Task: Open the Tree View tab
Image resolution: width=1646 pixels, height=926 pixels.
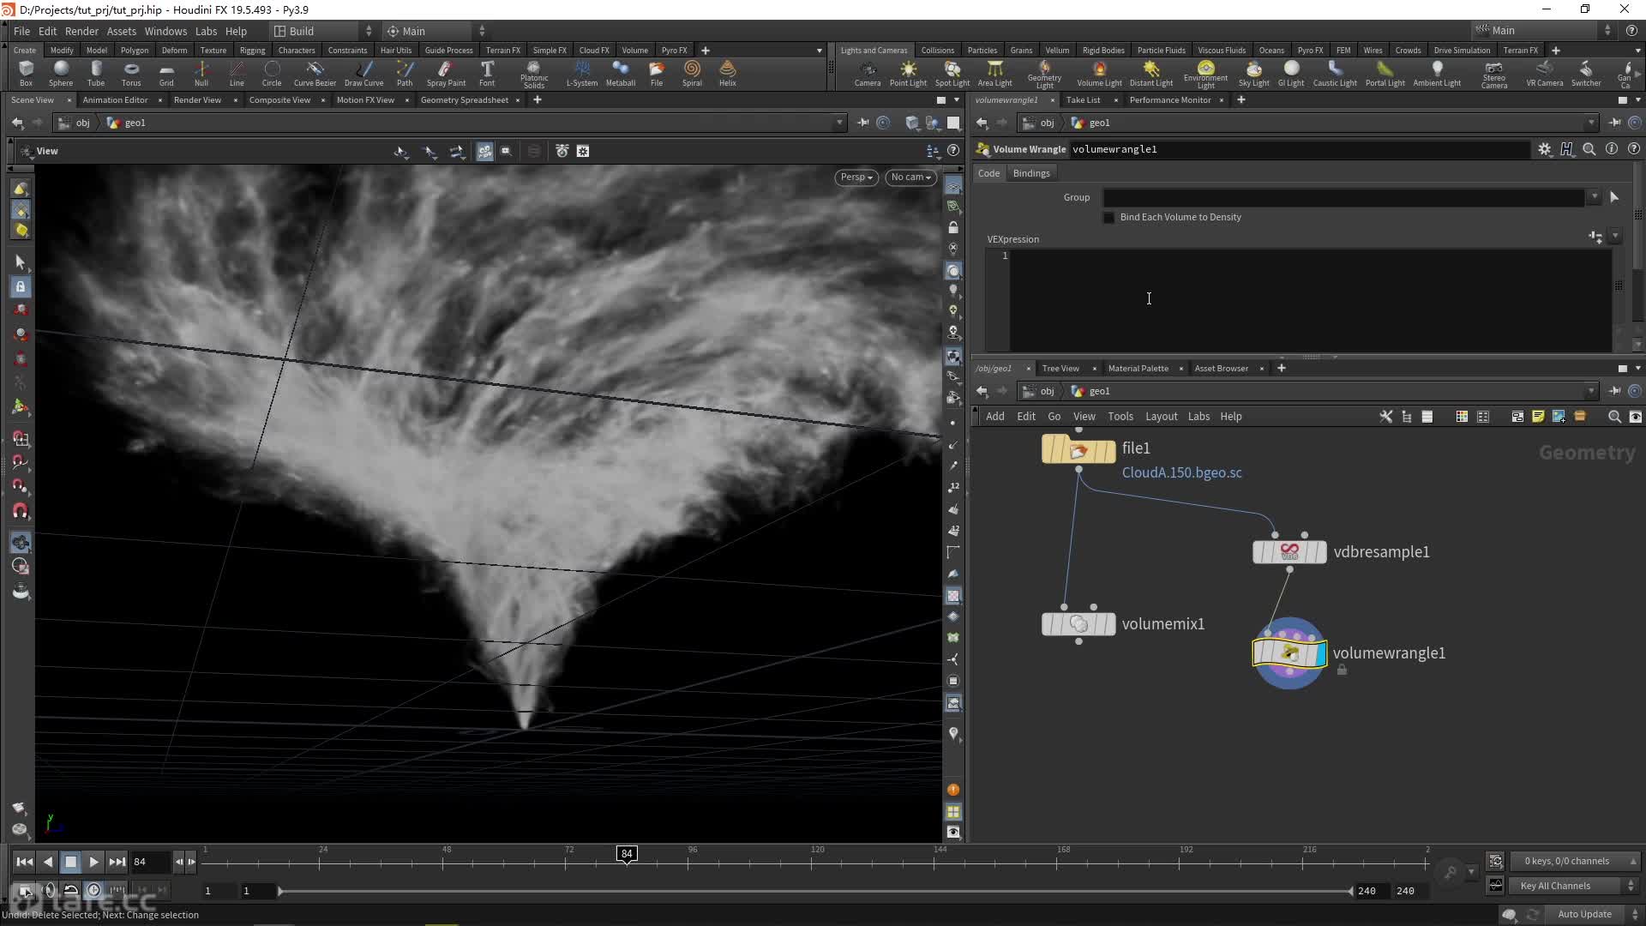Action: click(x=1060, y=369)
